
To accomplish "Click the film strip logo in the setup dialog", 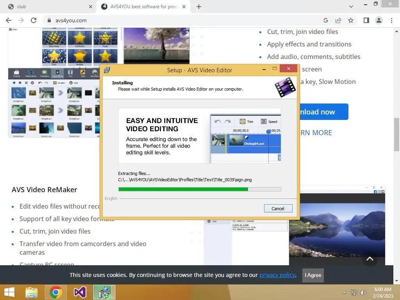I will pos(285,87).
